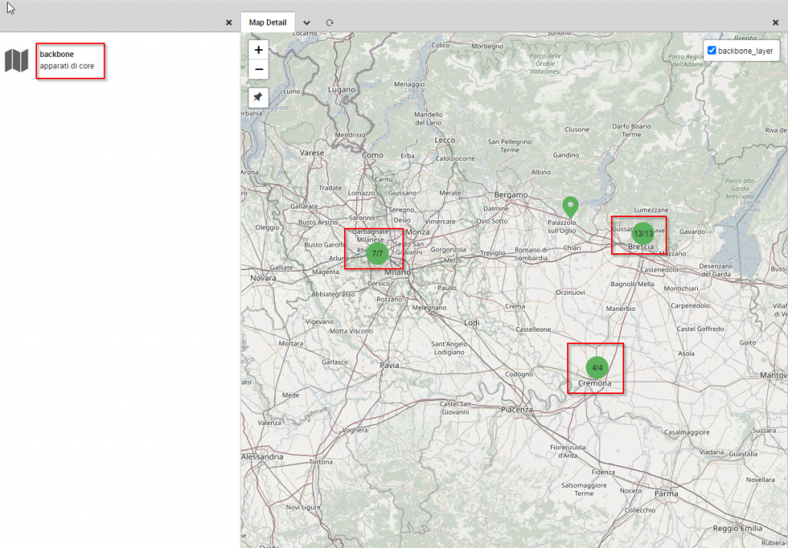Viewport: 788px width, 548px height.
Task: Click the Vigevano town label
Action: point(319,322)
